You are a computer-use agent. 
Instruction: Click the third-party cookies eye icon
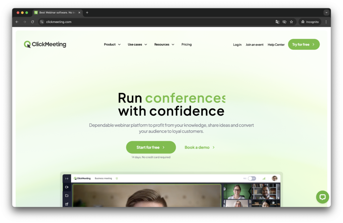[x=284, y=22]
